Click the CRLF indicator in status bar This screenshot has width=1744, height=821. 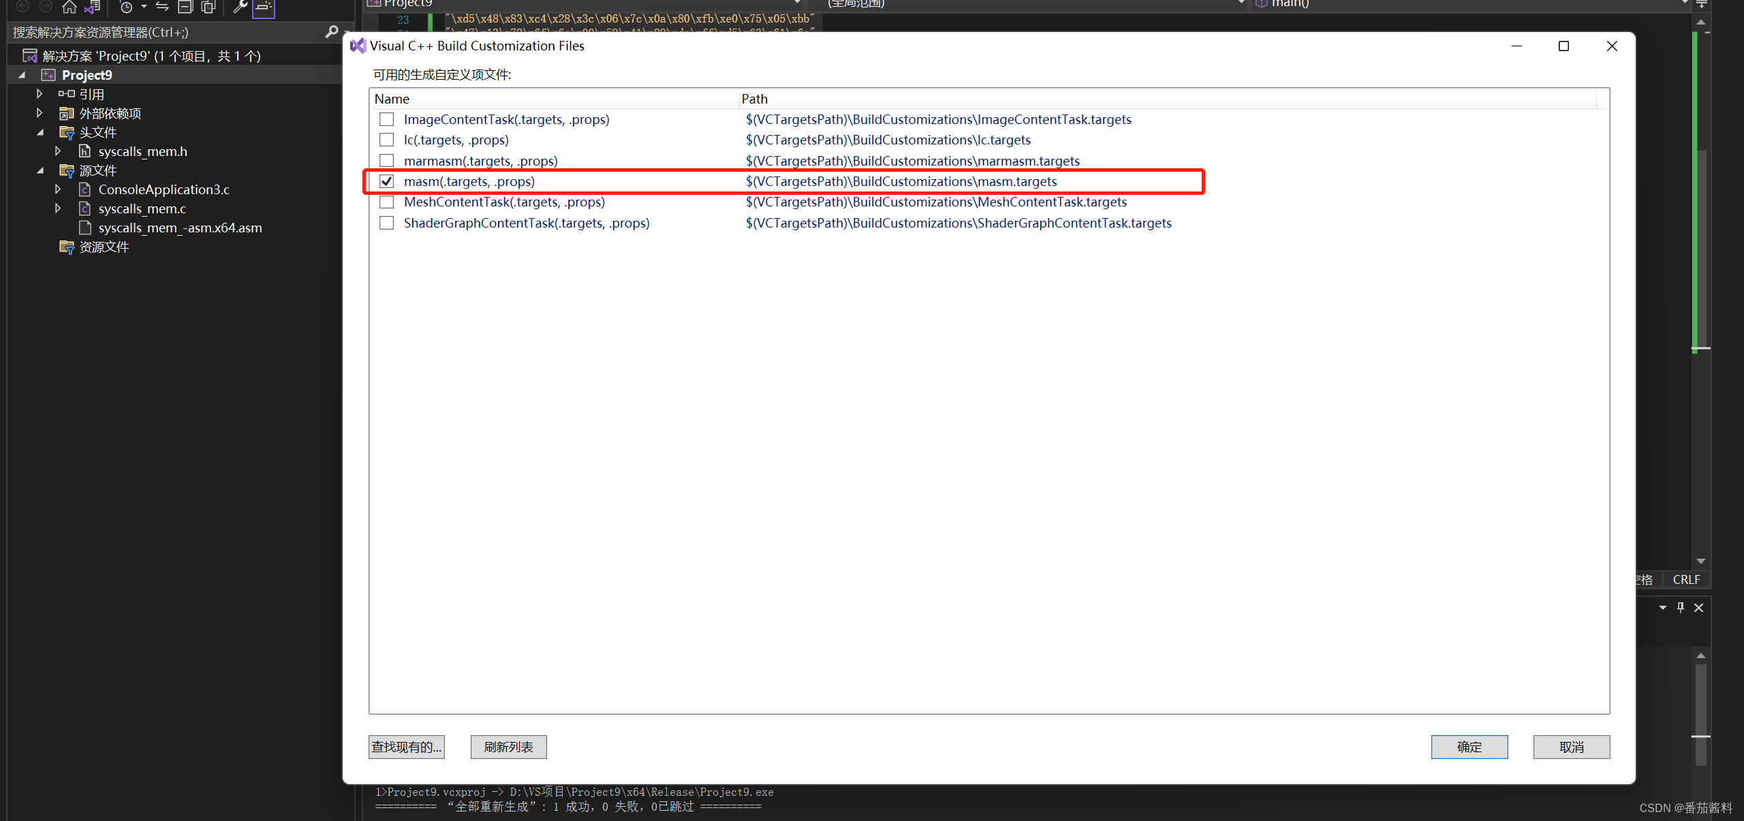click(x=1687, y=579)
